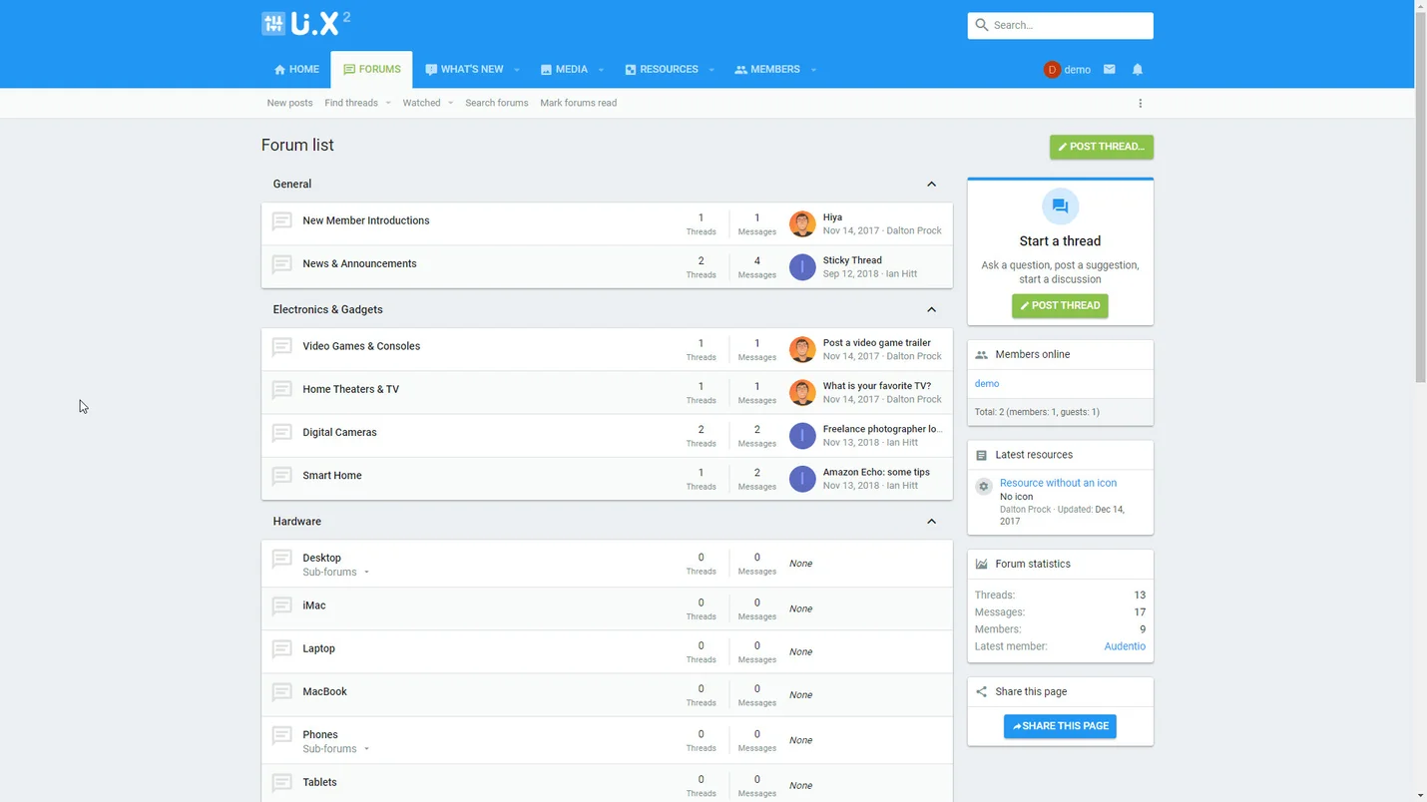This screenshot has width=1427, height=802.
Task: Click the Smart Home forum icon
Action: pos(282,476)
